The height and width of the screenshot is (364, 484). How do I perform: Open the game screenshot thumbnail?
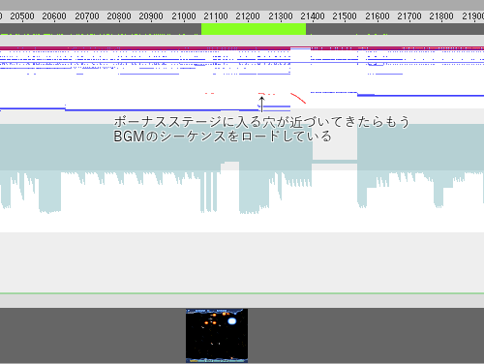click(217, 336)
